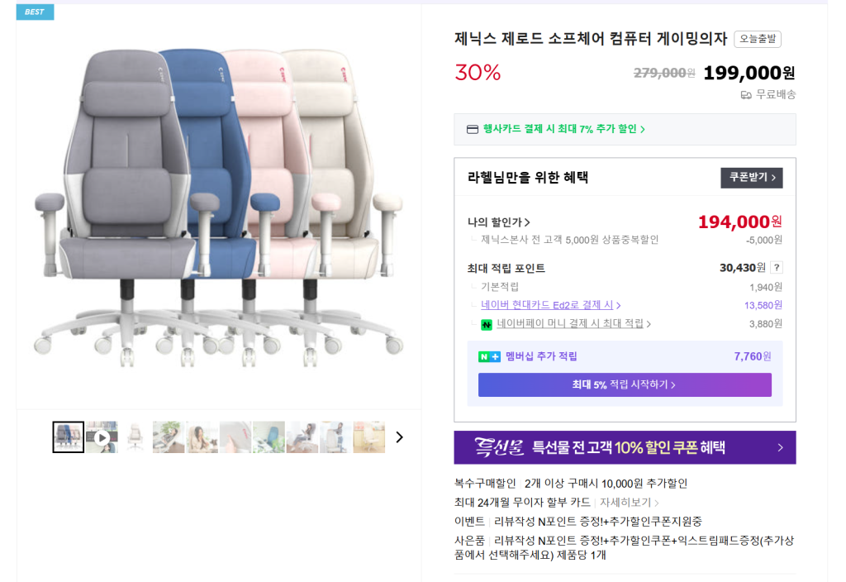The width and height of the screenshot is (846, 582).
Task: Click the N+ membership badge icon
Action: (489, 356)
